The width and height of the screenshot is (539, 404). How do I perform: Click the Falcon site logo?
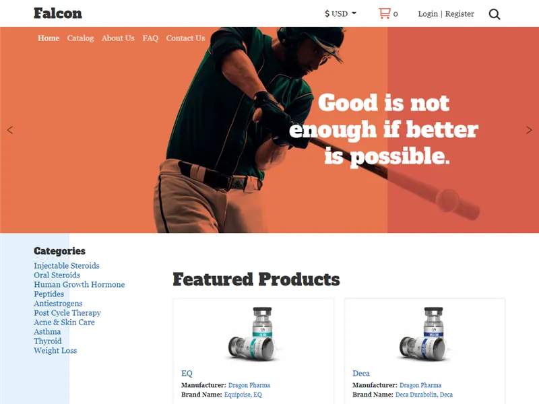58,13
